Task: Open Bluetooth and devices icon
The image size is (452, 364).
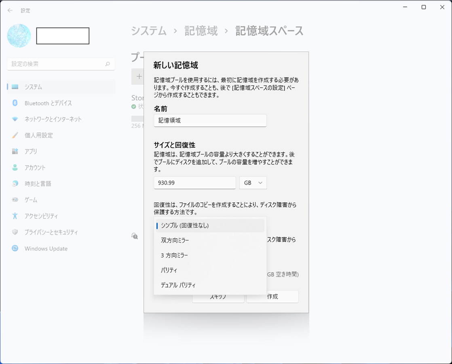Action: point(15,103)
